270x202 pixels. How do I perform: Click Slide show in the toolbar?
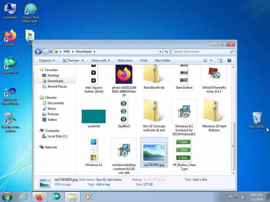pyautogui.click(x=125, y=60)
